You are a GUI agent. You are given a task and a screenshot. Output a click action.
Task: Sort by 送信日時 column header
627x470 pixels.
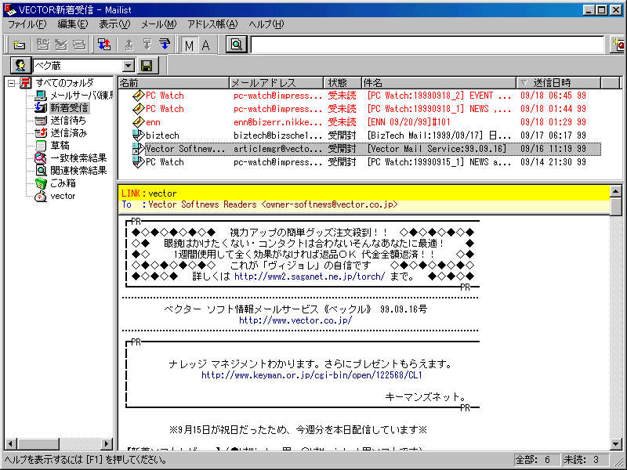pyautogui.click(x=558, y=83)
